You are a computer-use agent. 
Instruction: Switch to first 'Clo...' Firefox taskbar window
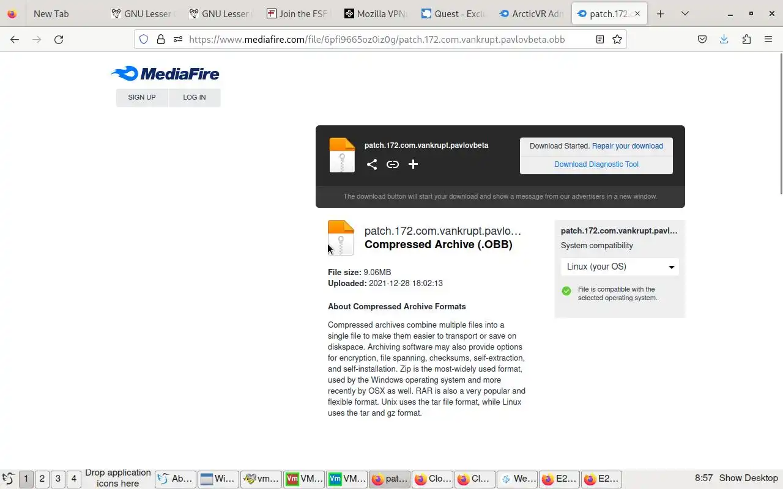432,479
